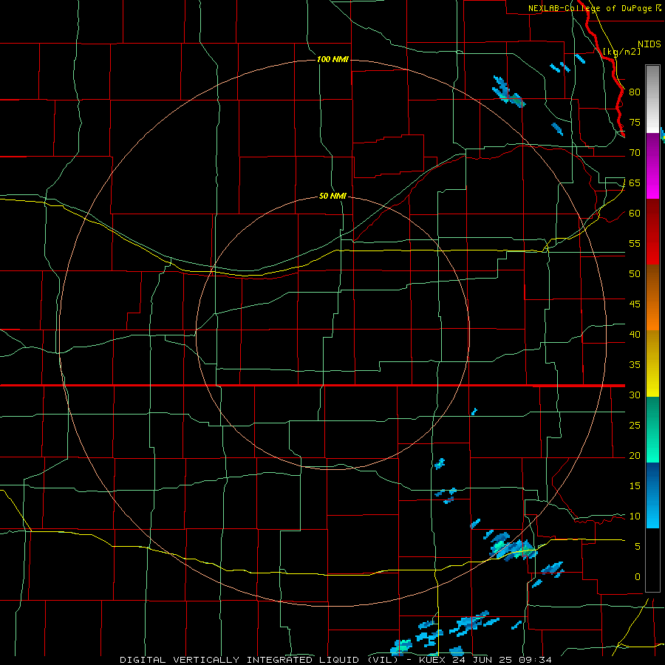This screenshot has width=665, height=665.
Task: Click the NIDS label
Action: (649, 44)
